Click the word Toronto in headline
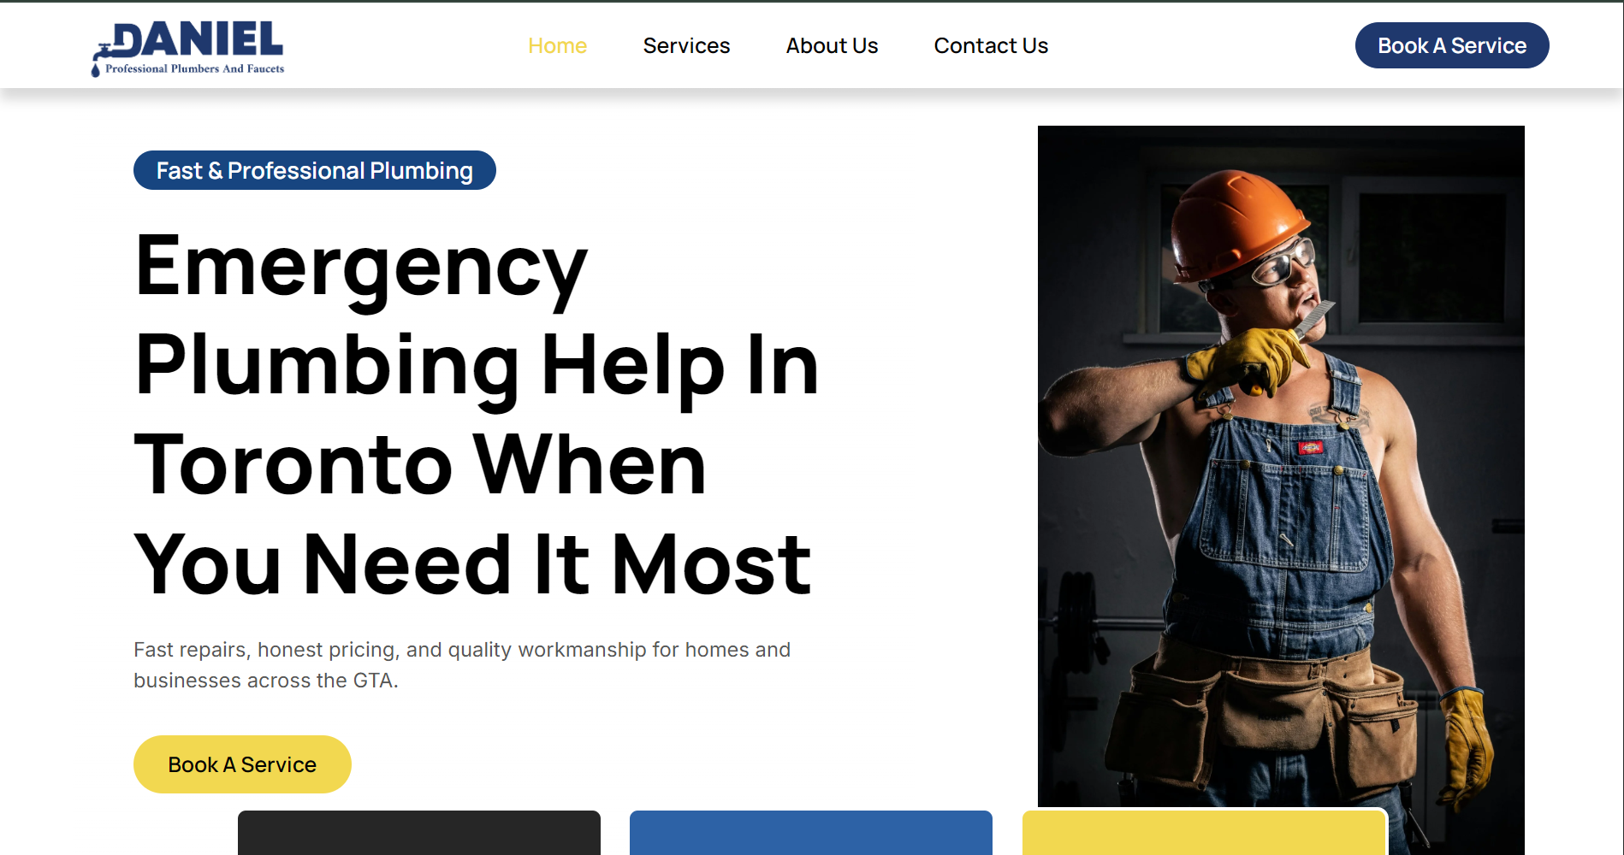This screenshot has height=855, width=1624. pyautogui.click(x=293, y=466)
